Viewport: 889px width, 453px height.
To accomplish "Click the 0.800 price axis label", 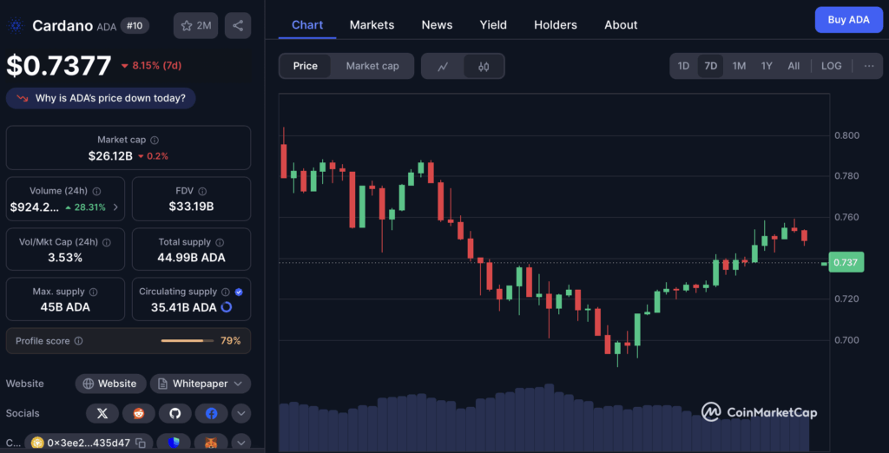I will (x=847, y=135).
